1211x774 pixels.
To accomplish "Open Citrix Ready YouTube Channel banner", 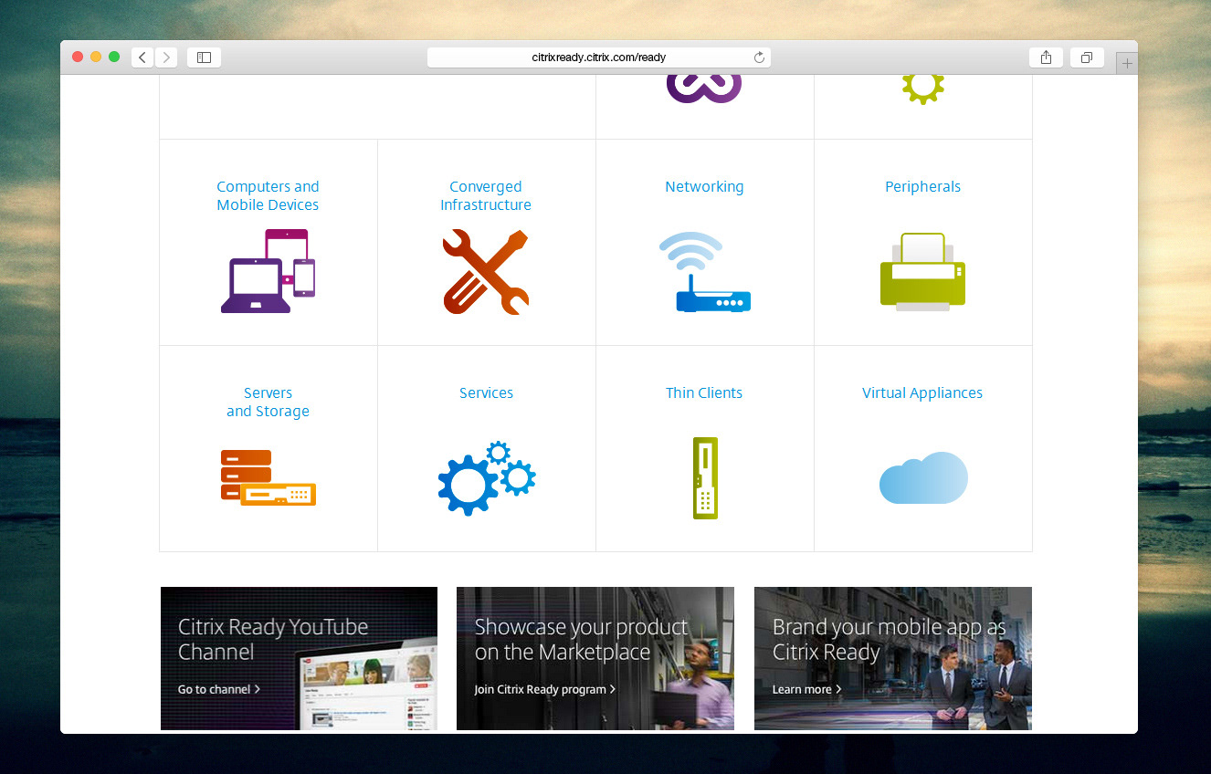I will (299, 658).
